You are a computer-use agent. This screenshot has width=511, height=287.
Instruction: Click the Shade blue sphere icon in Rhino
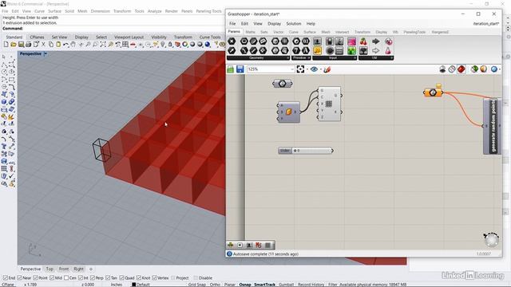[x=208, y=45]
